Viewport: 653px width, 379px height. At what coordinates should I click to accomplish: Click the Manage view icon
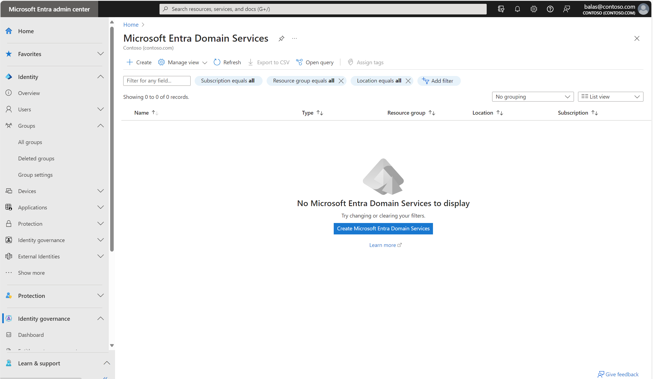pyautogui.click(x=161, y=62)
